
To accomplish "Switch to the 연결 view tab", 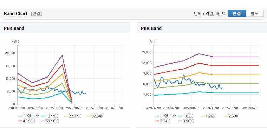I will tap(237, 13).
